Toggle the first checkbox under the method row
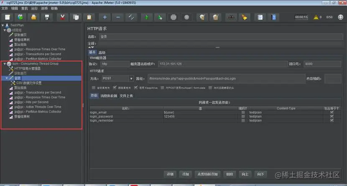347x186 pixels. 94,88
